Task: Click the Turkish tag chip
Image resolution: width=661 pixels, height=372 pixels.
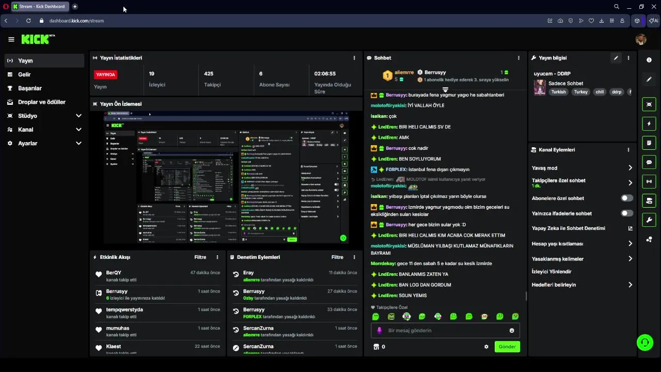Action: pos(558,92)
